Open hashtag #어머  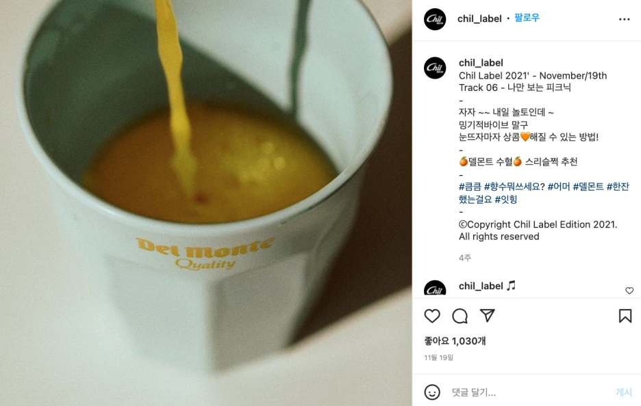[558, 187]
